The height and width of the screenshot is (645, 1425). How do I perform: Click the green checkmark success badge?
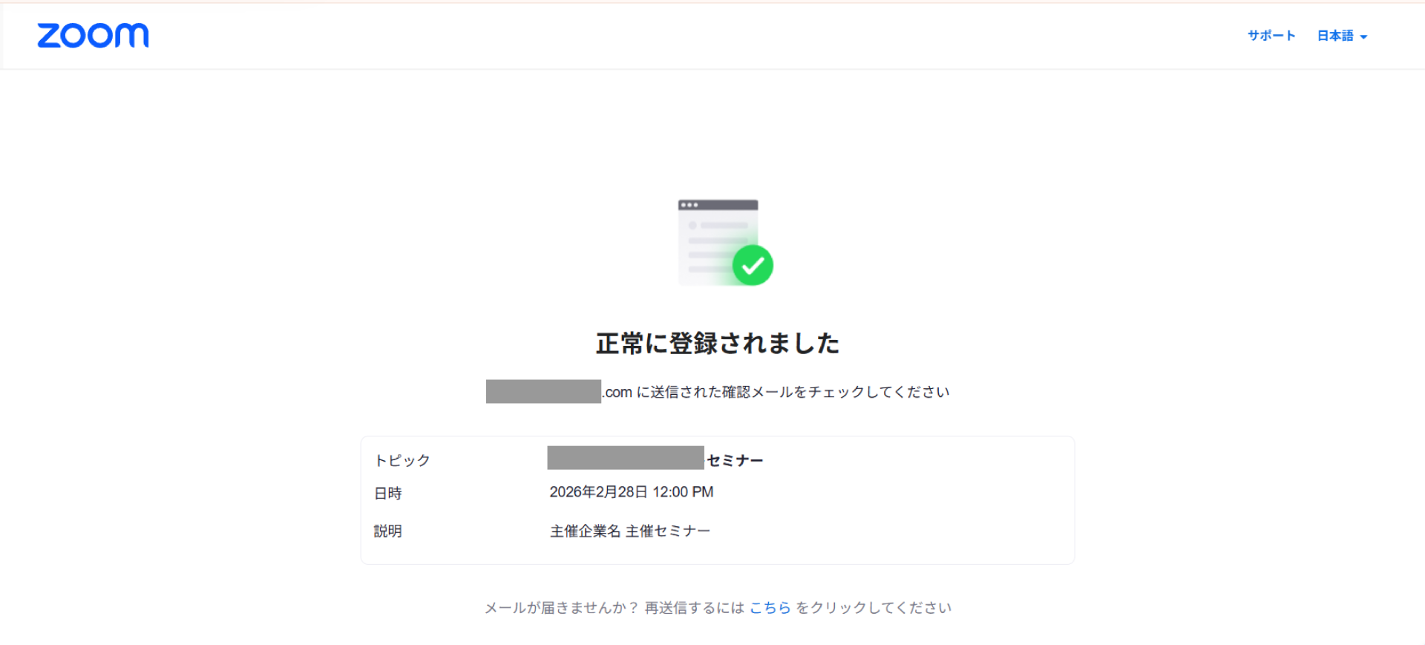tap(753, 265)
